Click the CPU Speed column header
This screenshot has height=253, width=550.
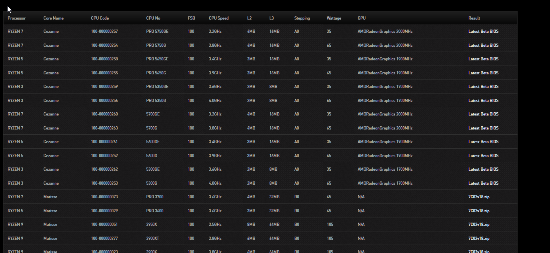219,18
